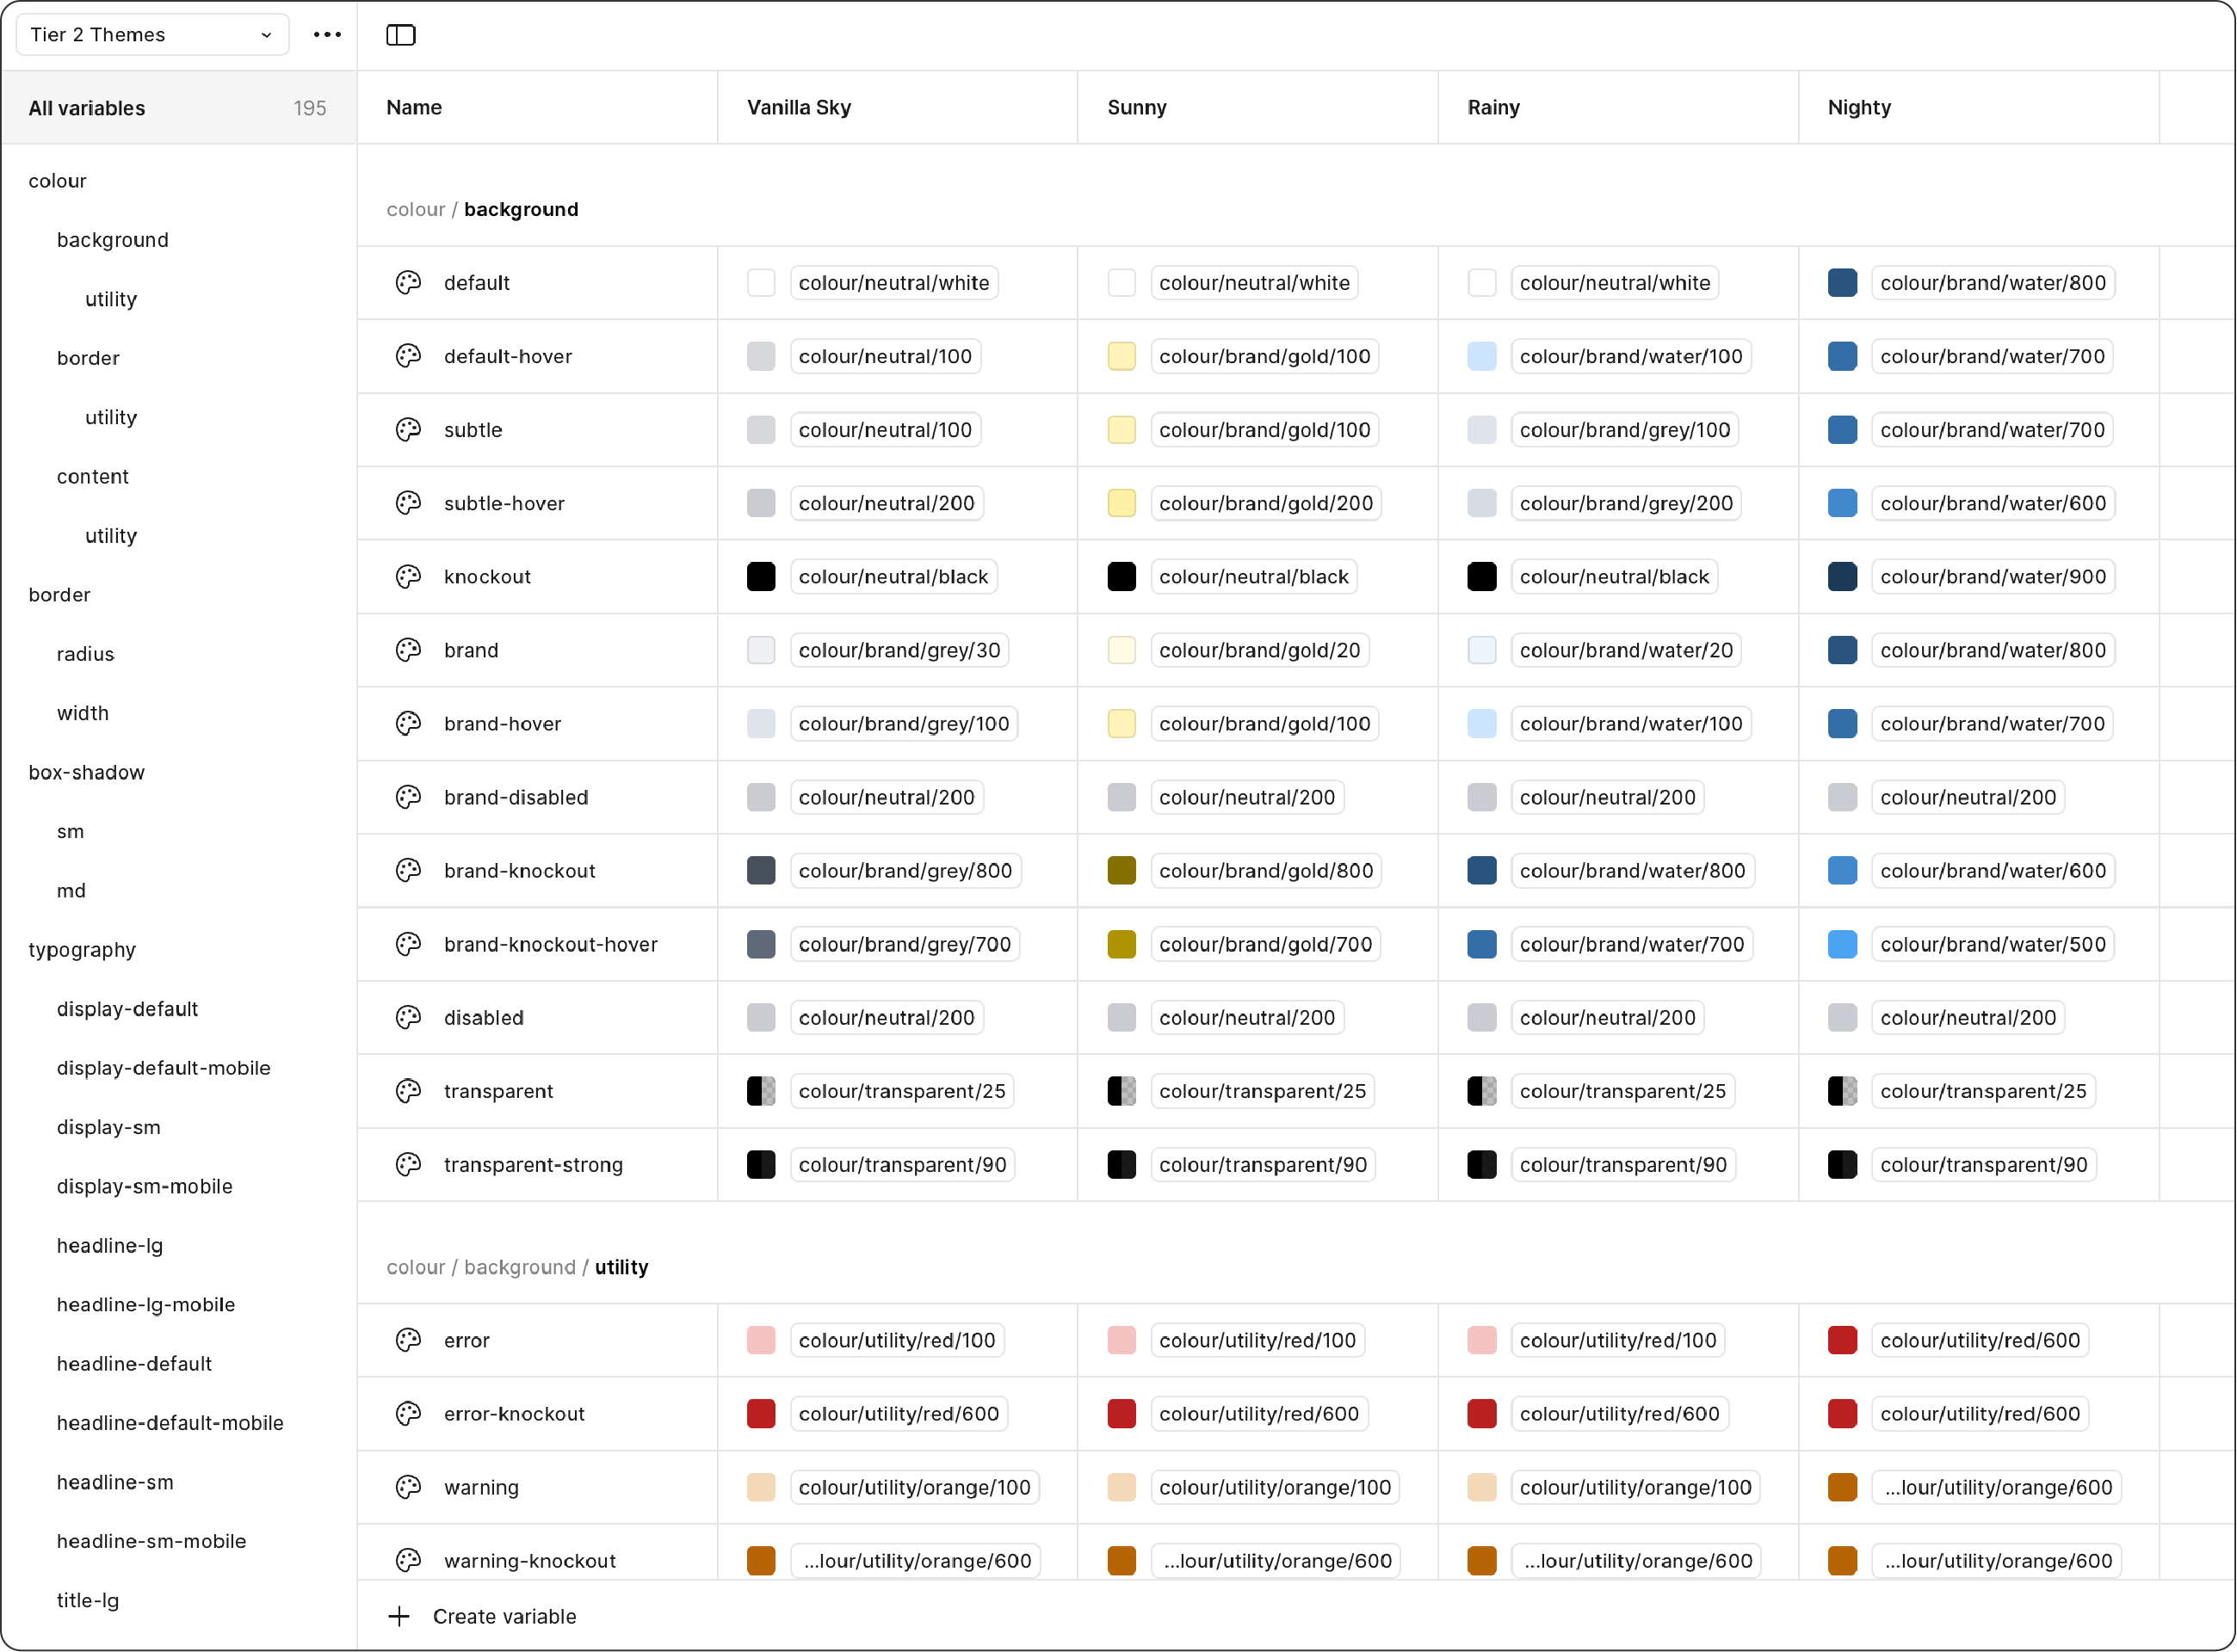The height and width of the screenshot is (1652, 2237).
Task: Click the palette icon for error-knockout
Action: (408, 1413)
